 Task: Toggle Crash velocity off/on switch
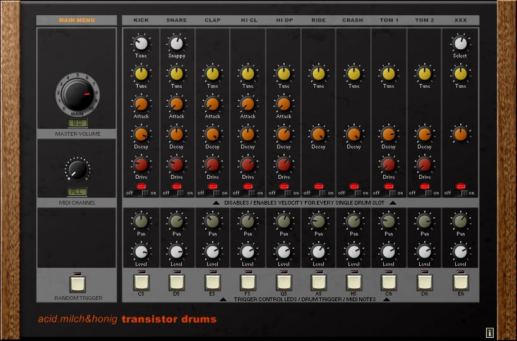click(354, 193)
